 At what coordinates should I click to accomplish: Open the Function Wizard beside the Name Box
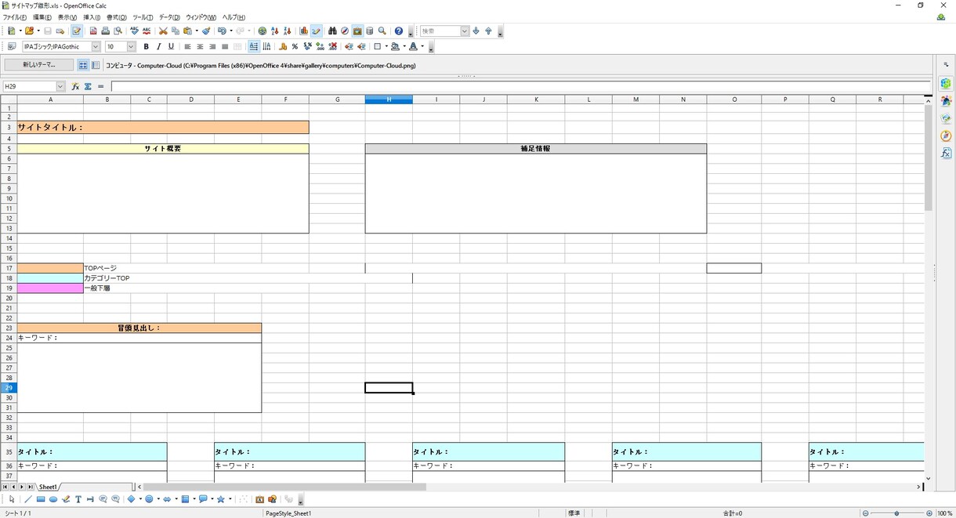[x=75, y=86]
